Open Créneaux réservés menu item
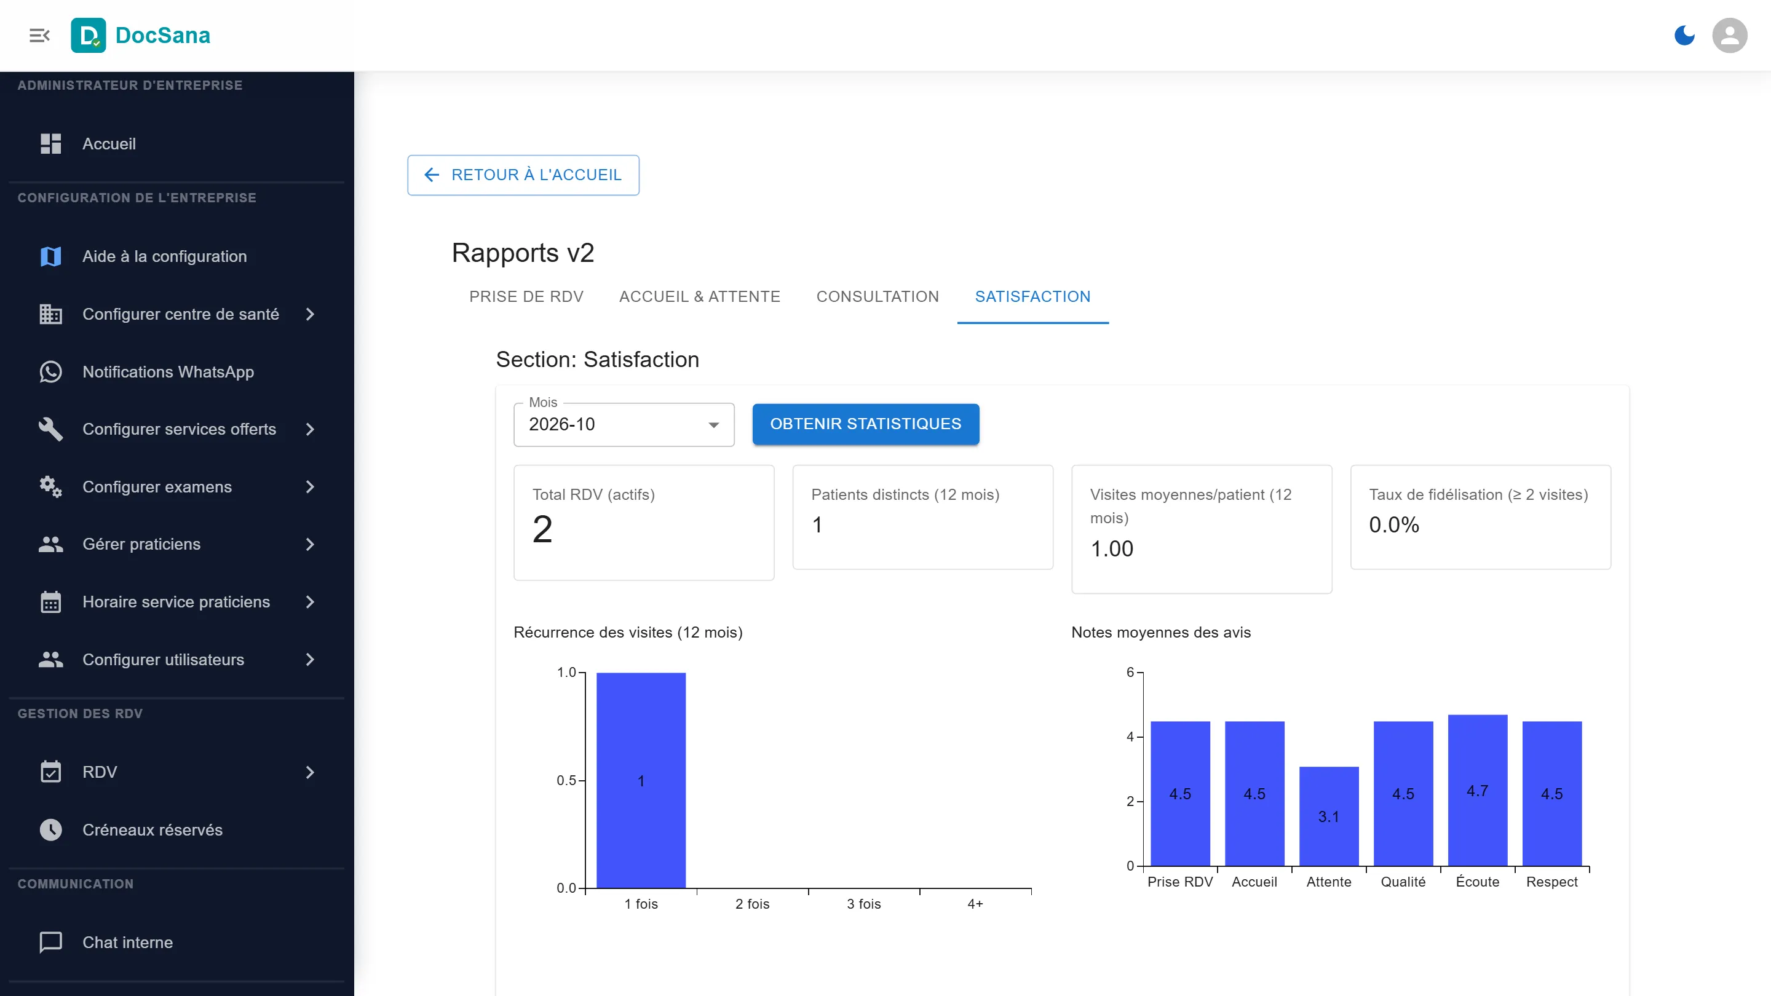The height and width of the screenshot is (996, 1771). coord(176,829)
